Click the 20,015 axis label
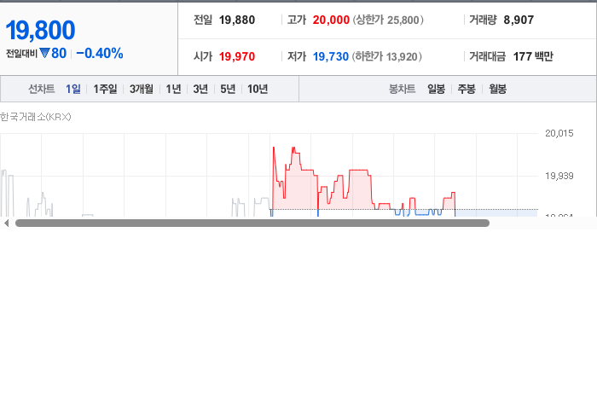This screenshot has height=418, width=597. (559, 133)
